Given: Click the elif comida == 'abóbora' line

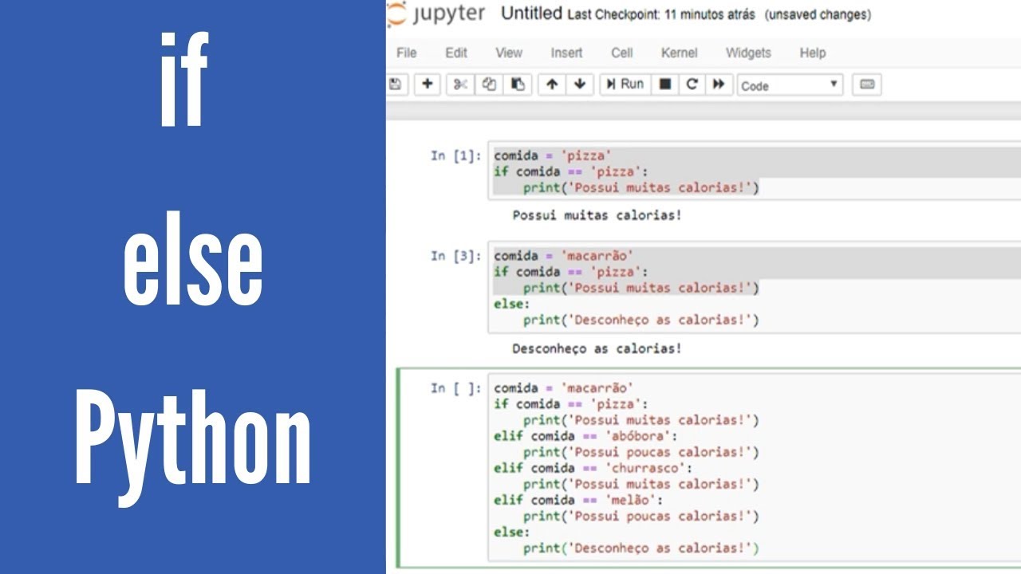Looking at the screenshot, I should click(x=586, y=436).
